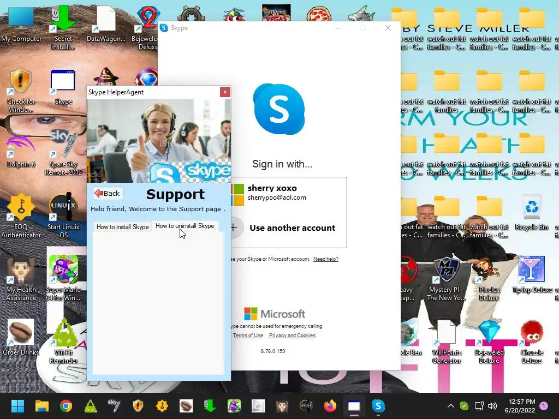Open the Terms of Use link
Viewport: 559px width, 419px height.
pos(248,336)
